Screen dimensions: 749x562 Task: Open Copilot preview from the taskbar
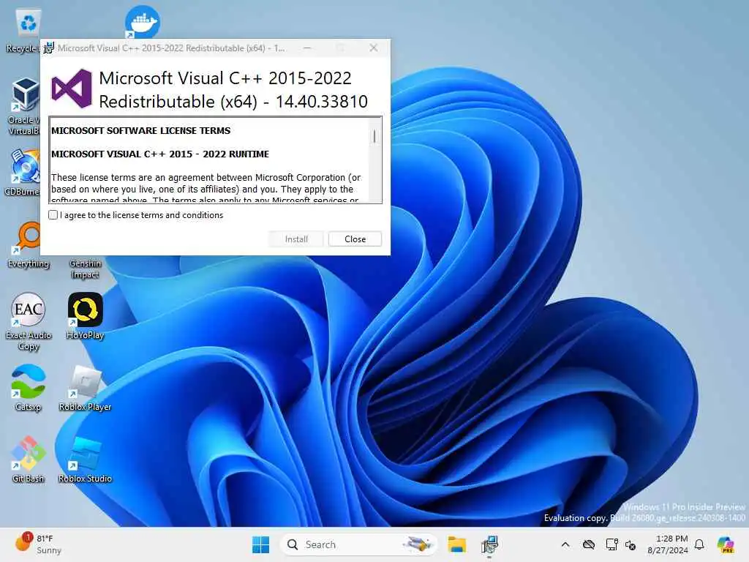pyautogui.click(x=726, y=544)
